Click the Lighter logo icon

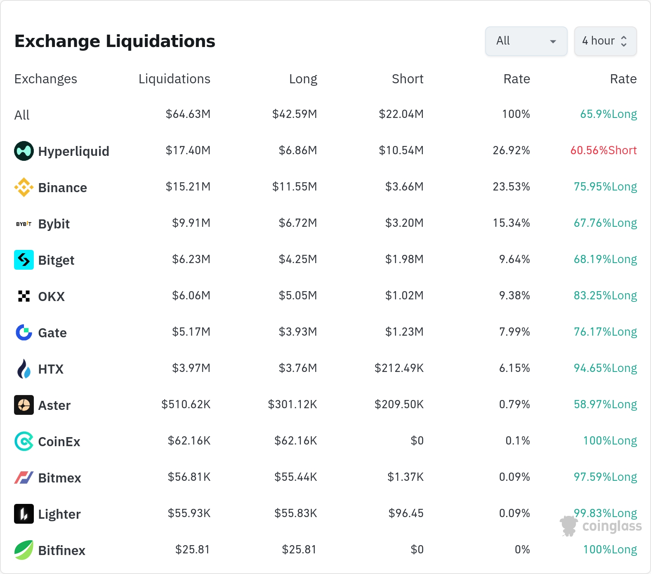point(24,514)
